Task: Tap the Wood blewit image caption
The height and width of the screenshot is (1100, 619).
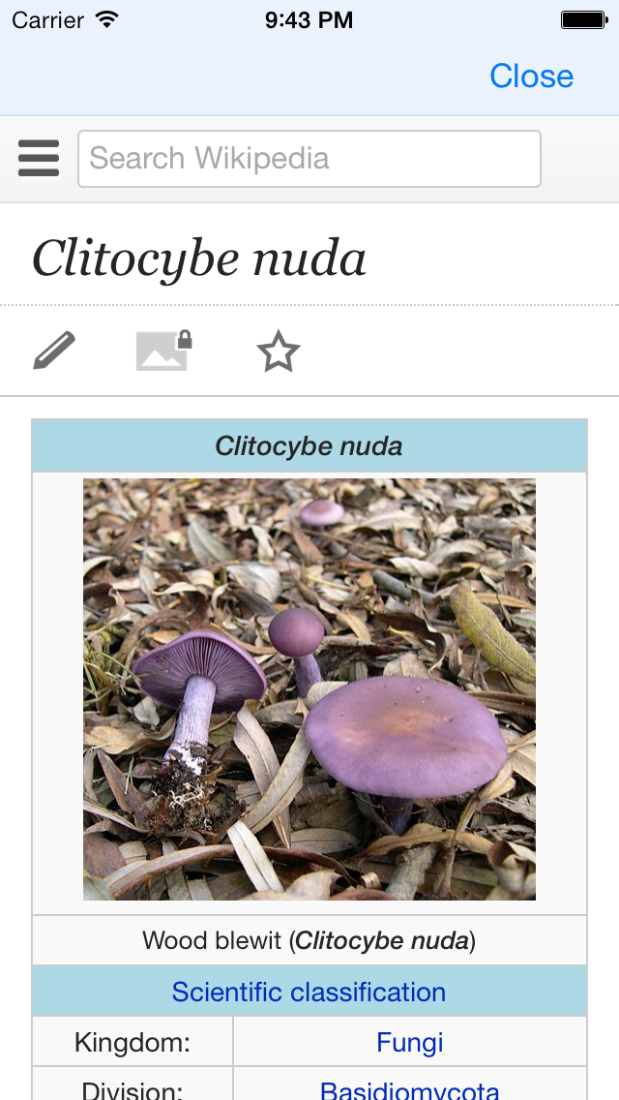Action: (x=309, y=940)
